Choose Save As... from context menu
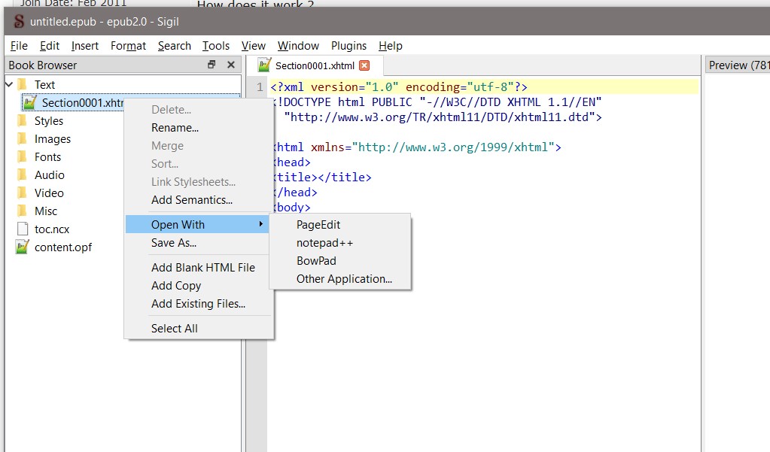Screen dimensions: 770x452 199,242
